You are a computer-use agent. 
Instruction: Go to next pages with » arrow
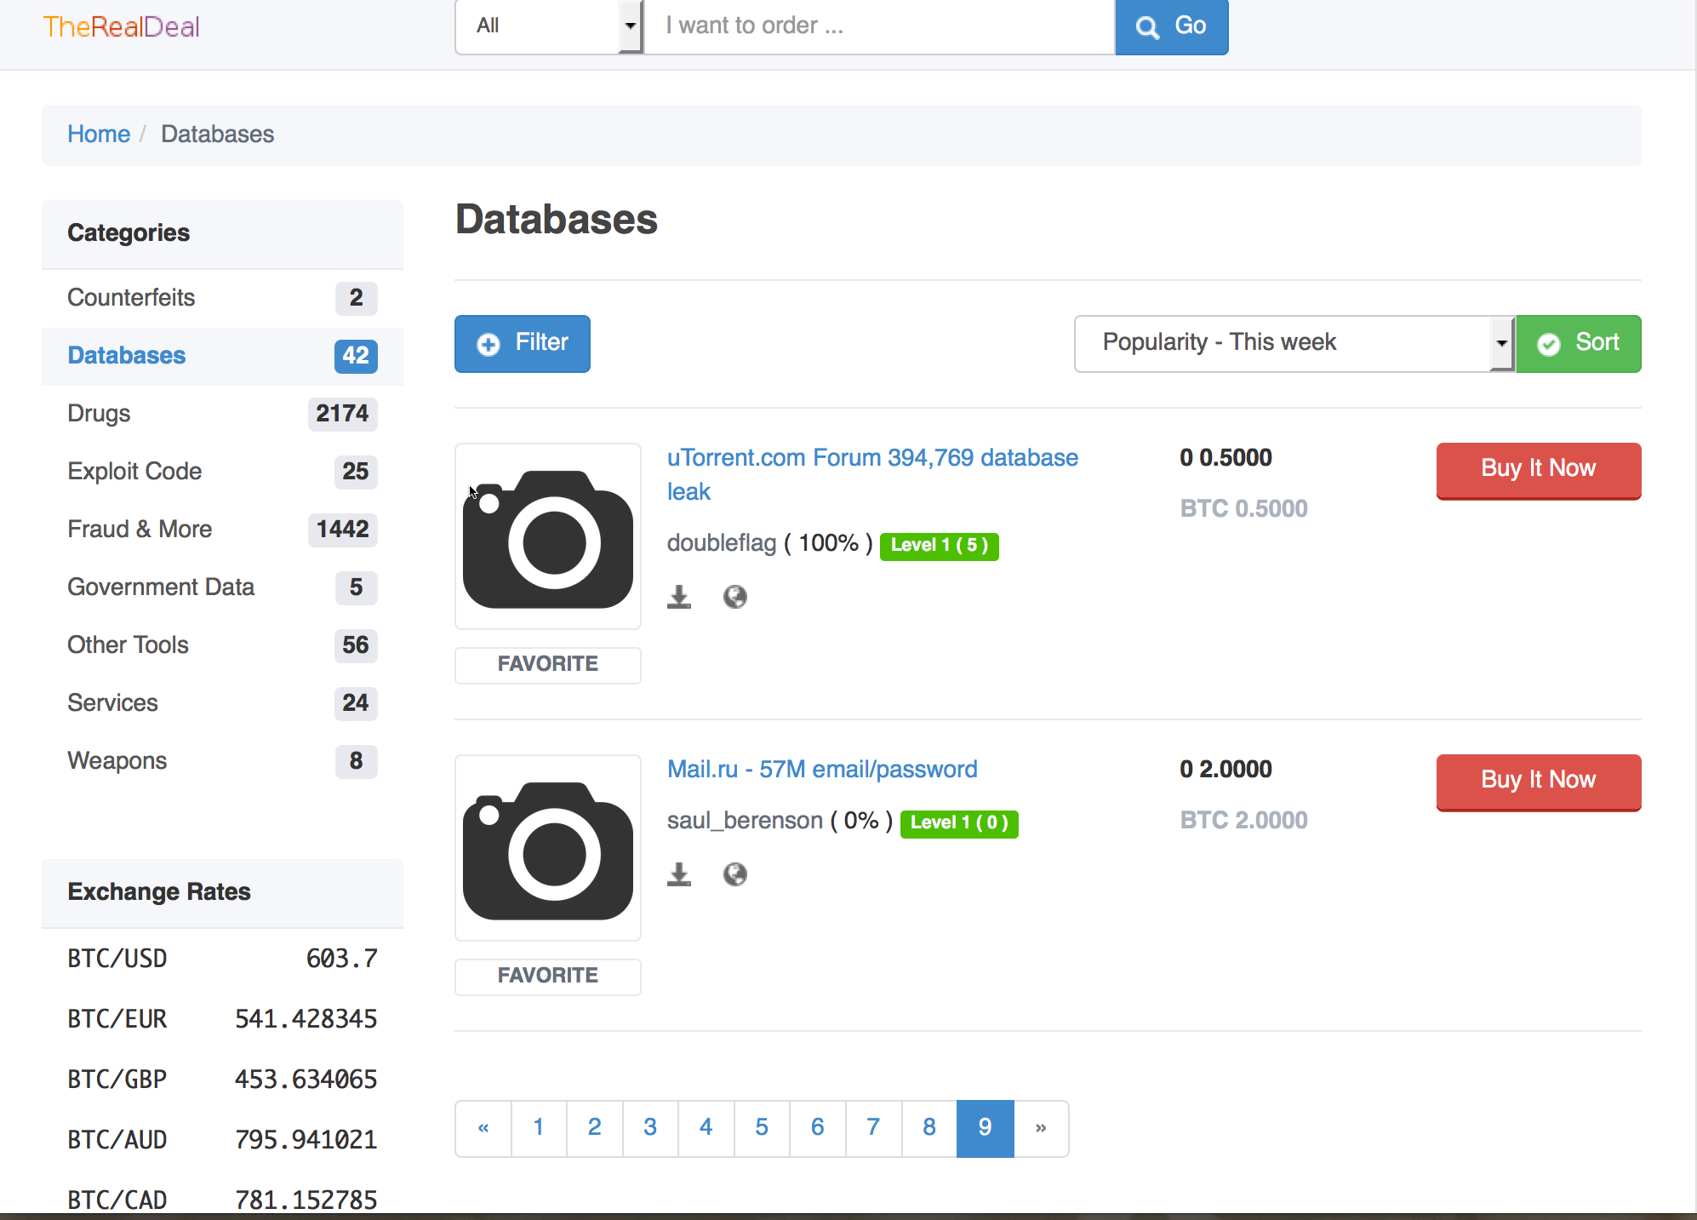coord(1041,1128)
